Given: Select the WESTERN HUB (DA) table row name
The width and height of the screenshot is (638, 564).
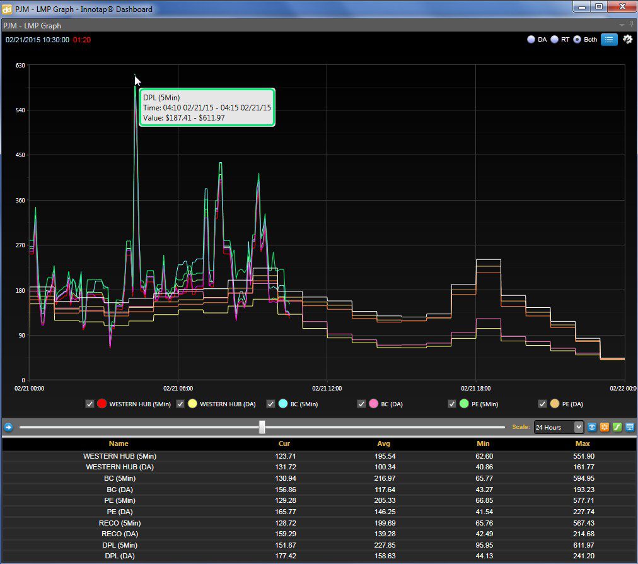Looking at the screenshot, I should (120, 467).
